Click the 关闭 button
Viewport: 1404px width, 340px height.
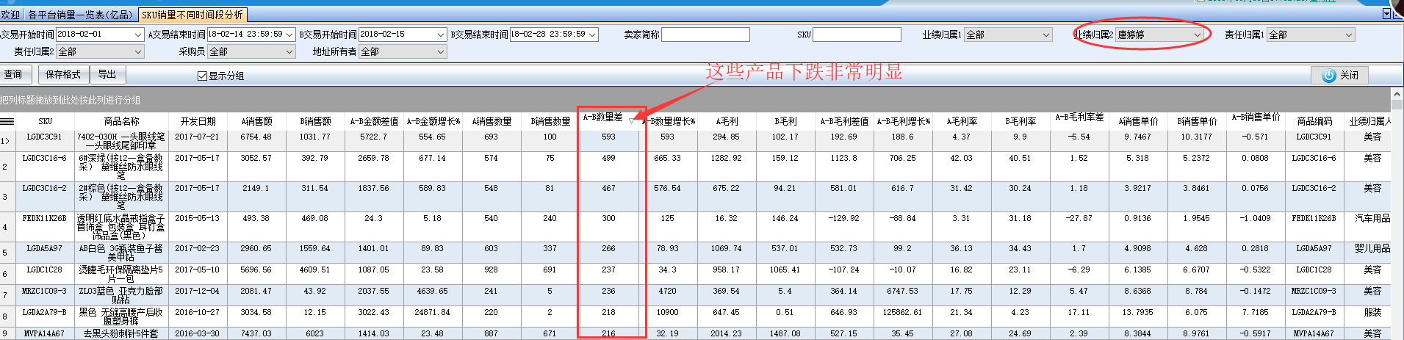point(1340,75)
